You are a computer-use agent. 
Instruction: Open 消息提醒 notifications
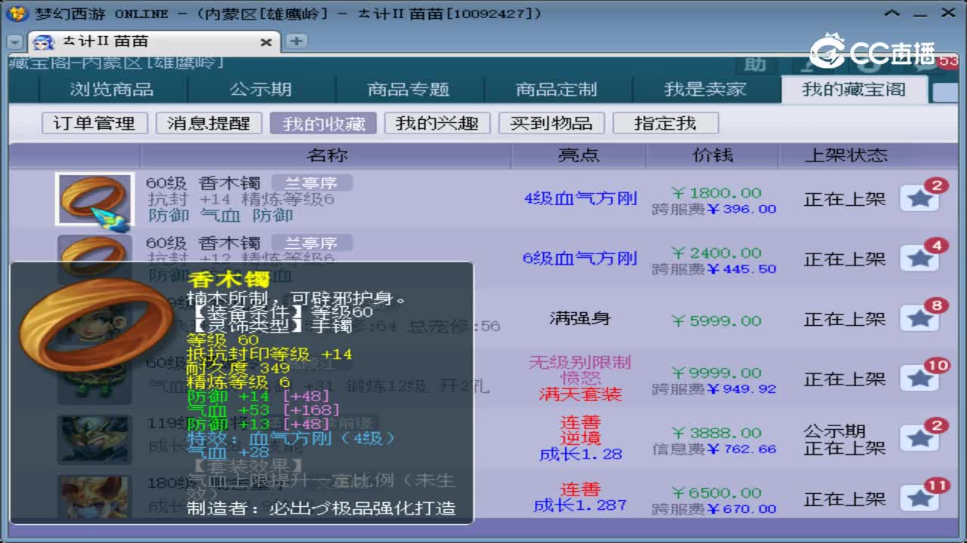[x=208, y=123]
